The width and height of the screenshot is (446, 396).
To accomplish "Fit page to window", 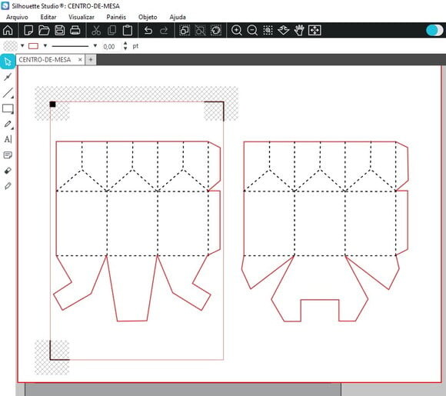I will [x=315, y=30].
